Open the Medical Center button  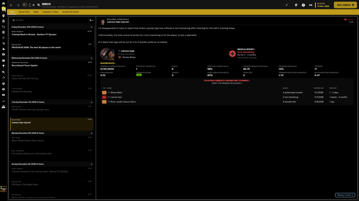click(x=345, y=195)
